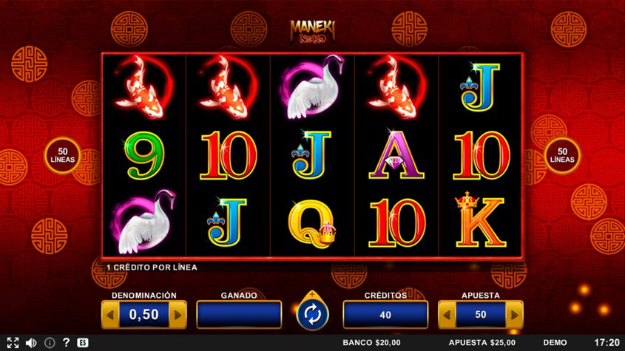
Task: Click the Maneki Neko logo
Action: 312,31
